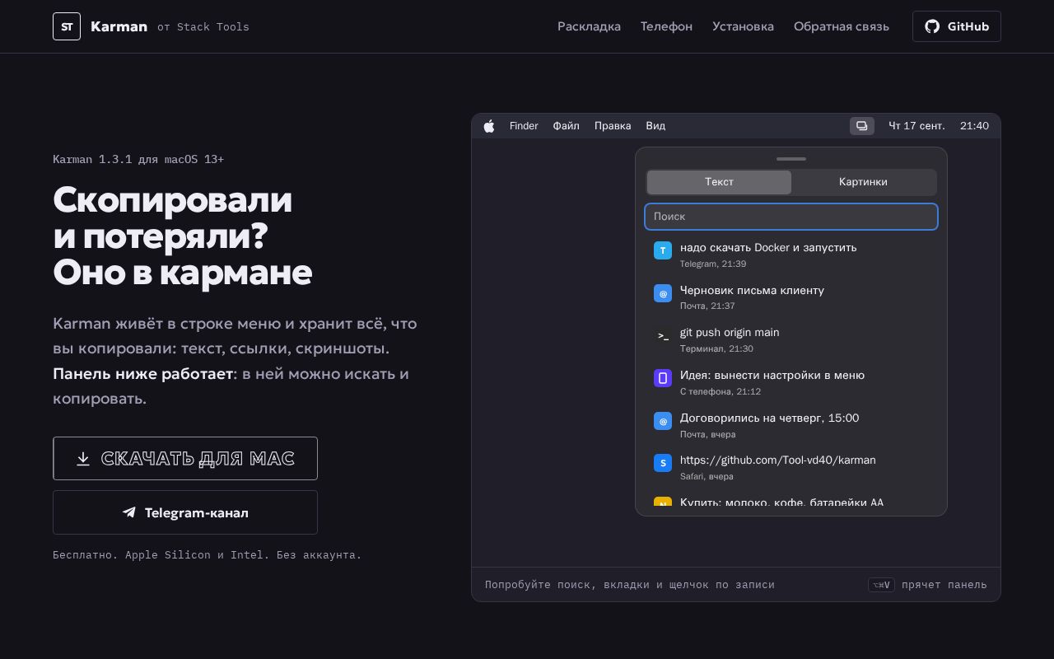Click the mail icon beside Черновик письма клиенту
The image size is (1054, 659).
[663, 293]
